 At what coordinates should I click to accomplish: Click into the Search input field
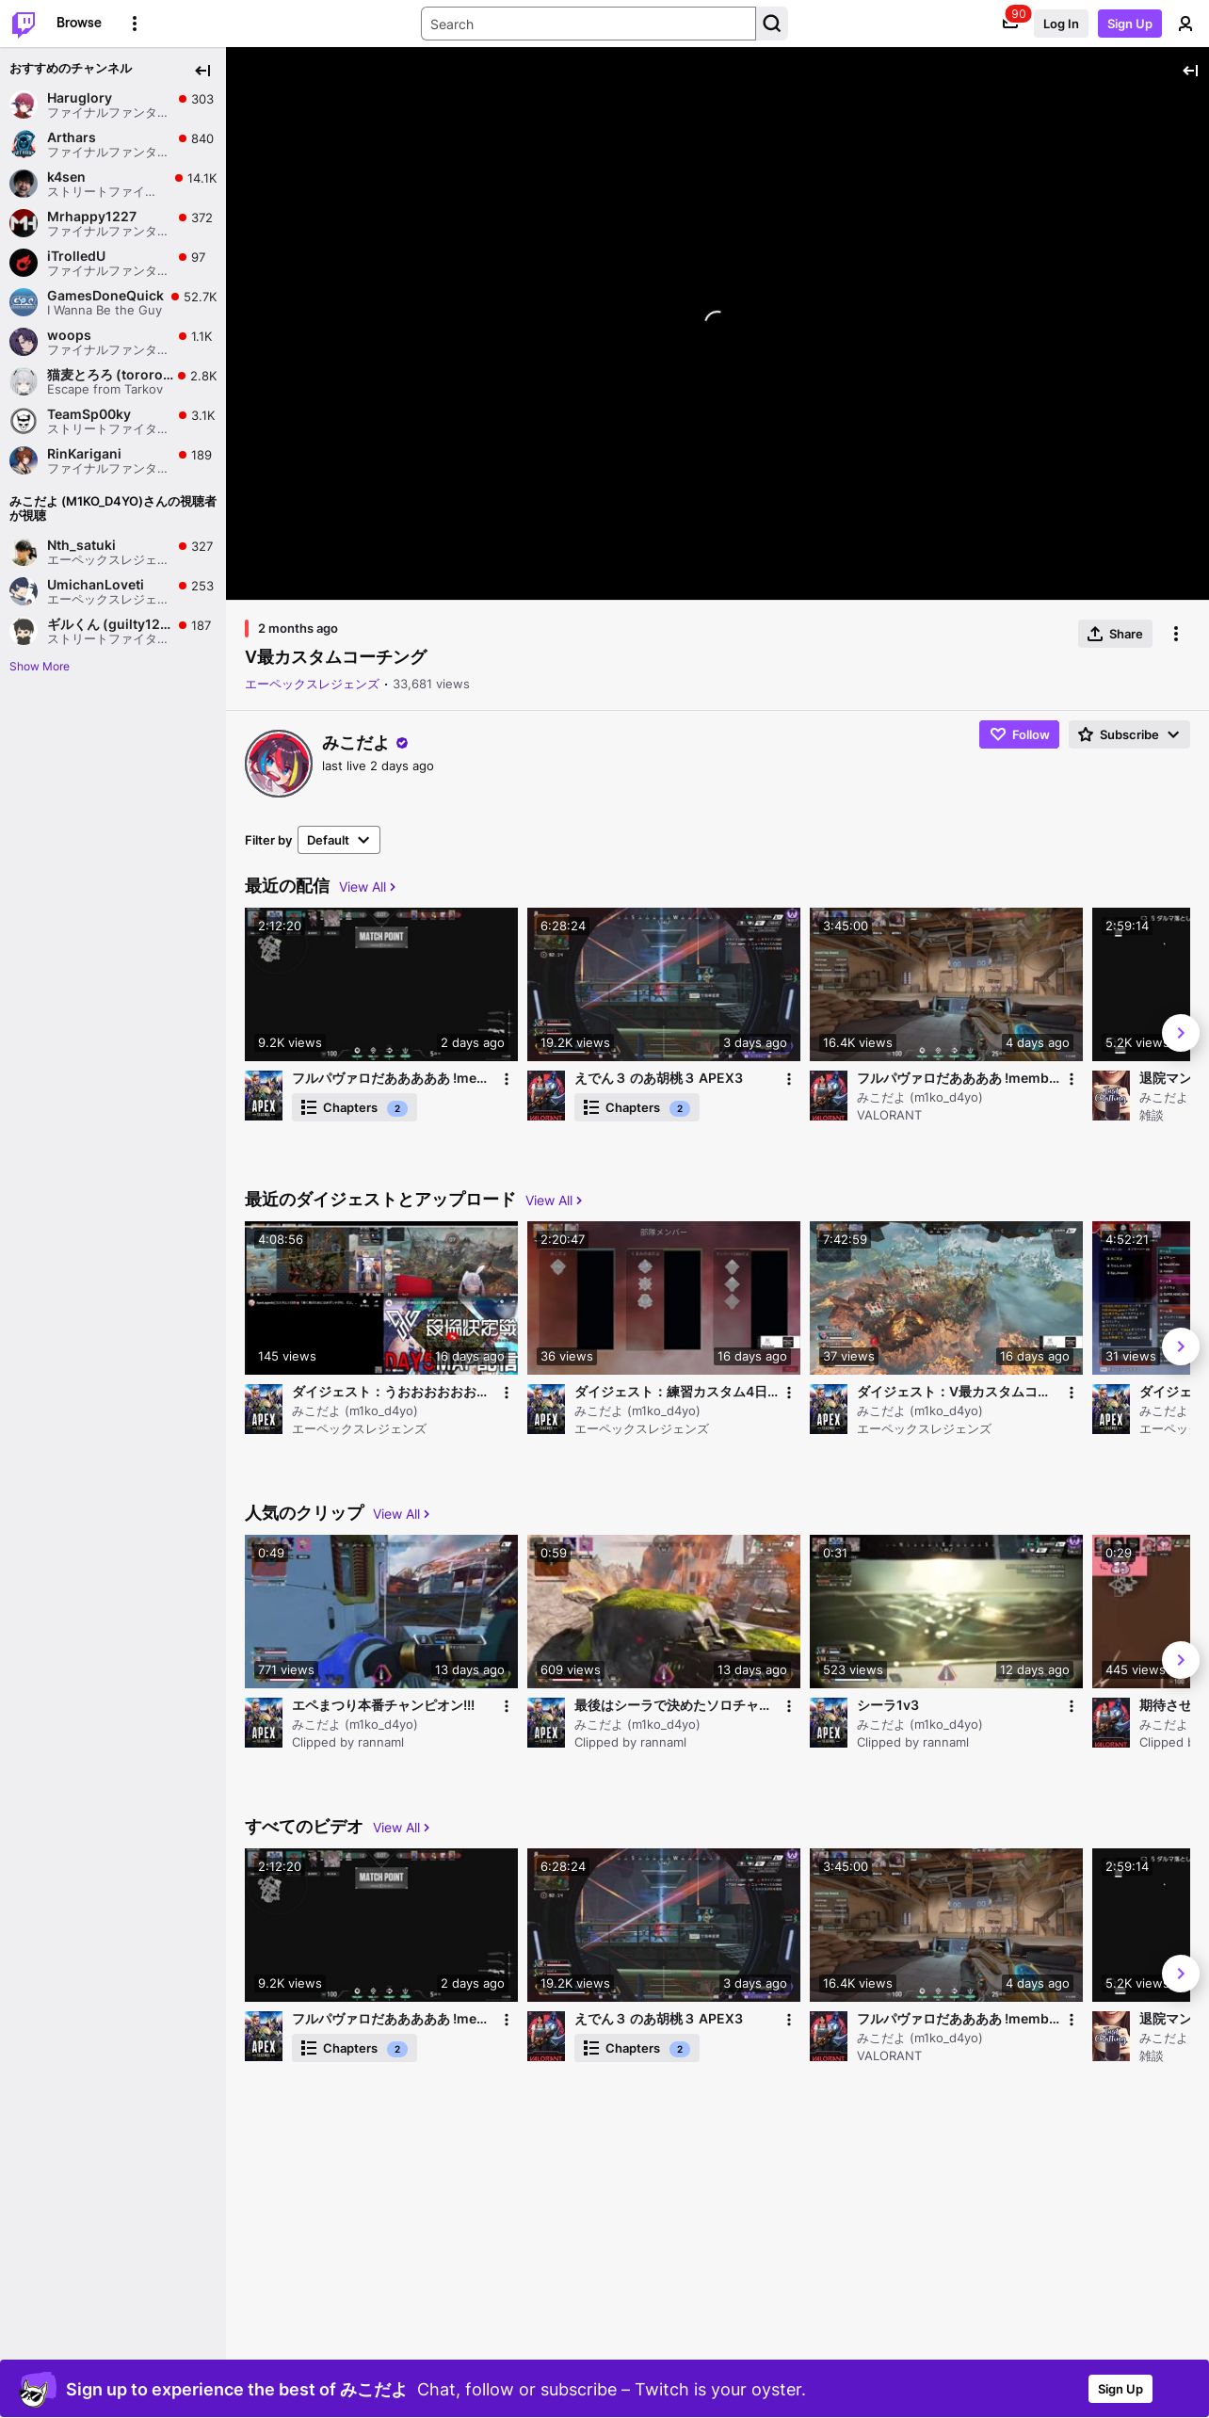588,24
